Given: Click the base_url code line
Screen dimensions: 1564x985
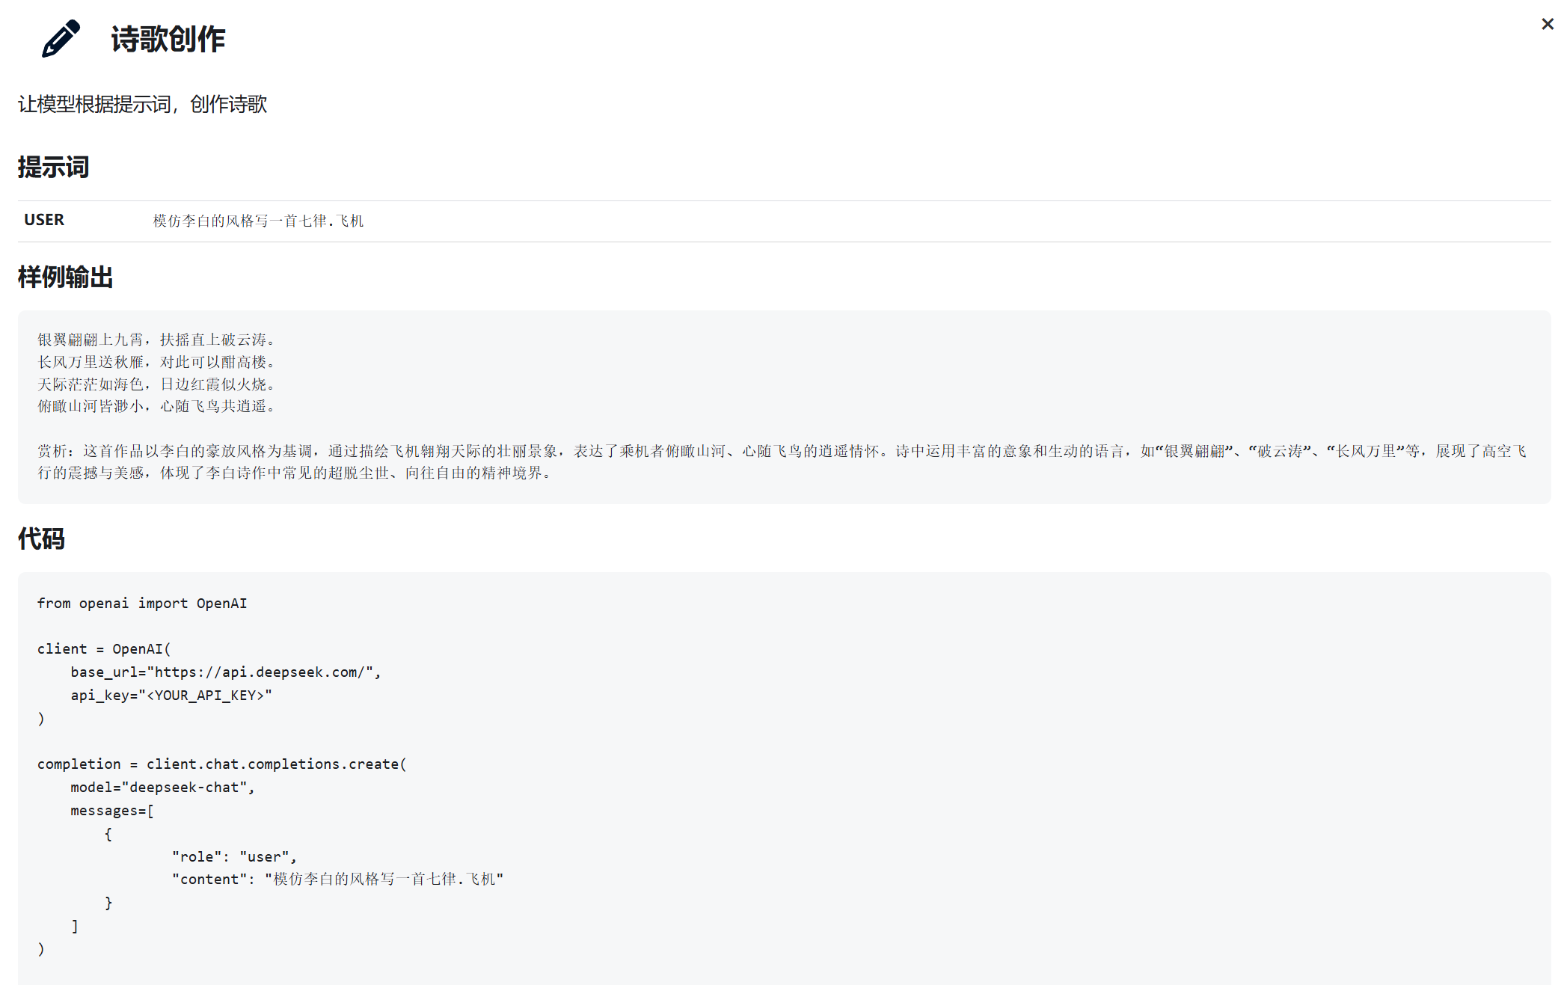Looking at the screenshot, I should tap(225, 672).
